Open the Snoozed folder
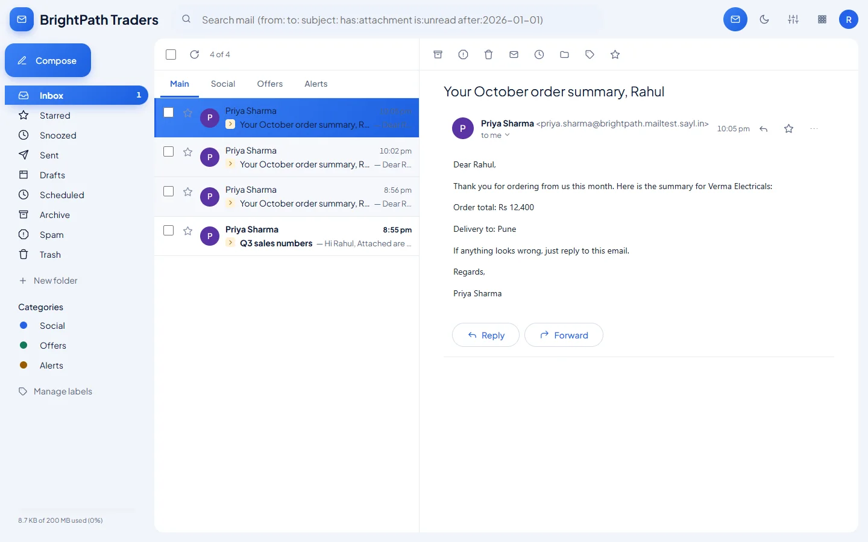Viewport: 868px width, 542px height. pos(77,135)
